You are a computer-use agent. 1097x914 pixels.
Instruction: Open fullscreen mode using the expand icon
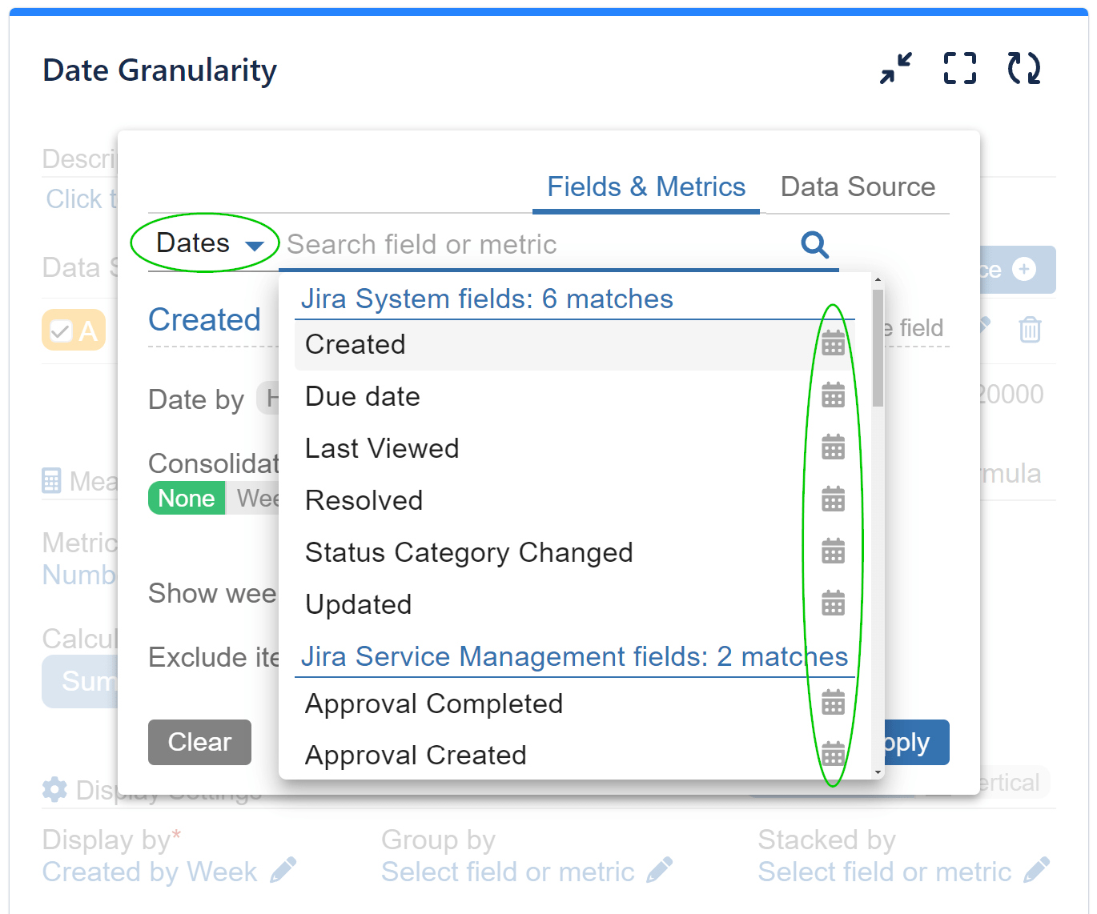959,69
